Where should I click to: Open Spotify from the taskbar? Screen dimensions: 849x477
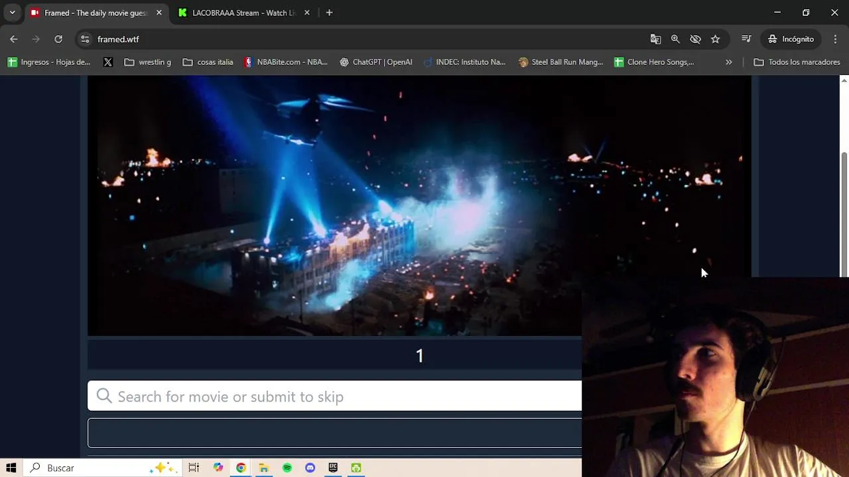pos(287,468)
